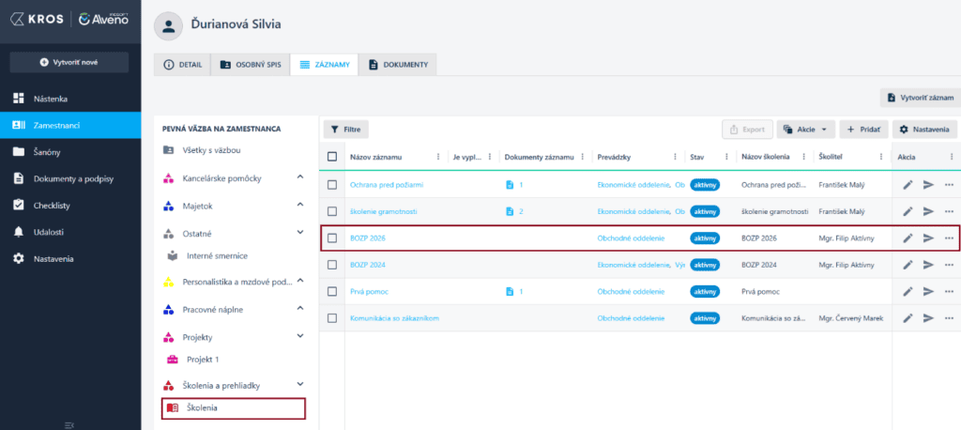Viewport: 961px width, 430px height.
Task: Click the user avatar icon beside Ďurianová Silvia
Action: click(x=169, y=25)
